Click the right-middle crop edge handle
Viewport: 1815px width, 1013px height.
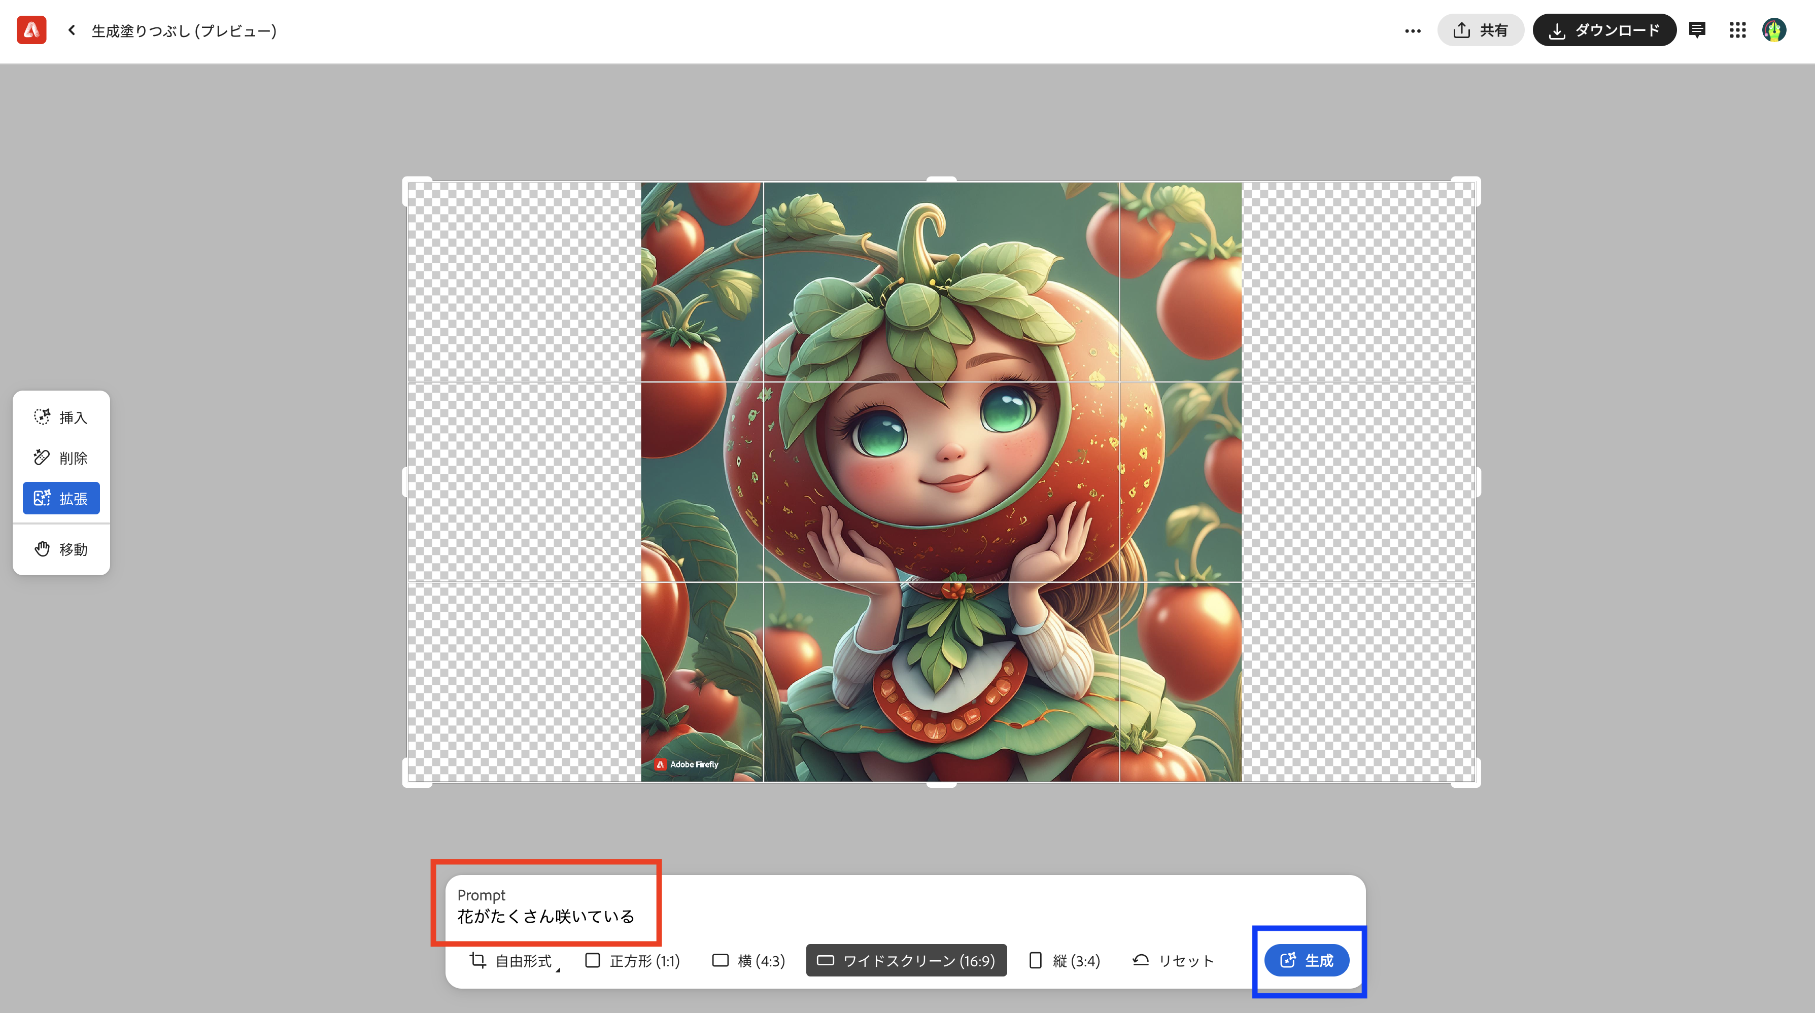1478,482
